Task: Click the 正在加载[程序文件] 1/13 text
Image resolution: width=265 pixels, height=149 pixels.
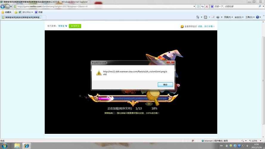Action: tap(125, 108)
